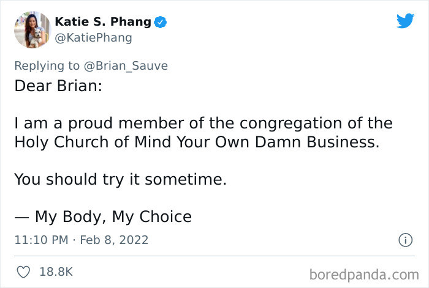Click the Feb 8, 2022 date

[x=113, y=240]
